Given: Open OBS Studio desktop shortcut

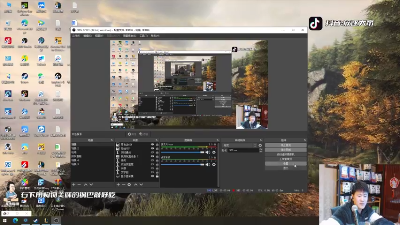Looking at the screenshot, I should (24, 43).
